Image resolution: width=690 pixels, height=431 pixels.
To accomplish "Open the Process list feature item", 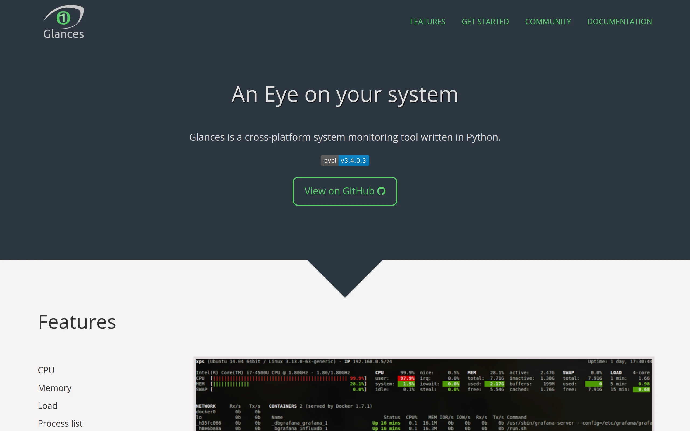I will tap(60, 423).
